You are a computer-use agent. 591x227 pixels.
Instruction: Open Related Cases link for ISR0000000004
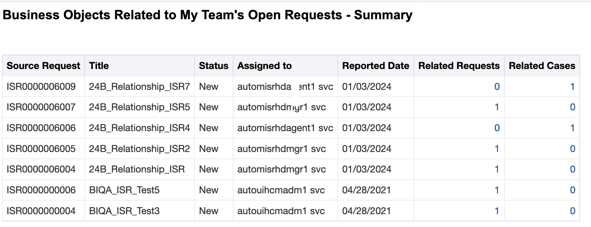(572, 211)
